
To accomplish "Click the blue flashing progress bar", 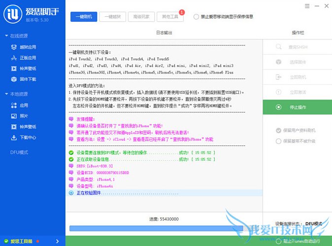I will coord(156,228).
